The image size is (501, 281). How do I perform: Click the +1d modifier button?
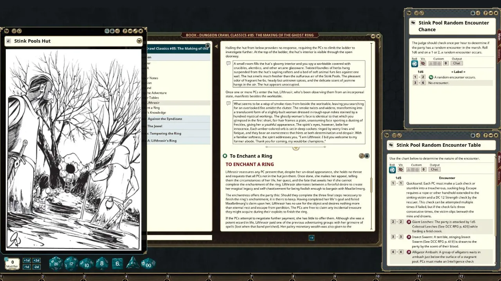click(27, 260)
